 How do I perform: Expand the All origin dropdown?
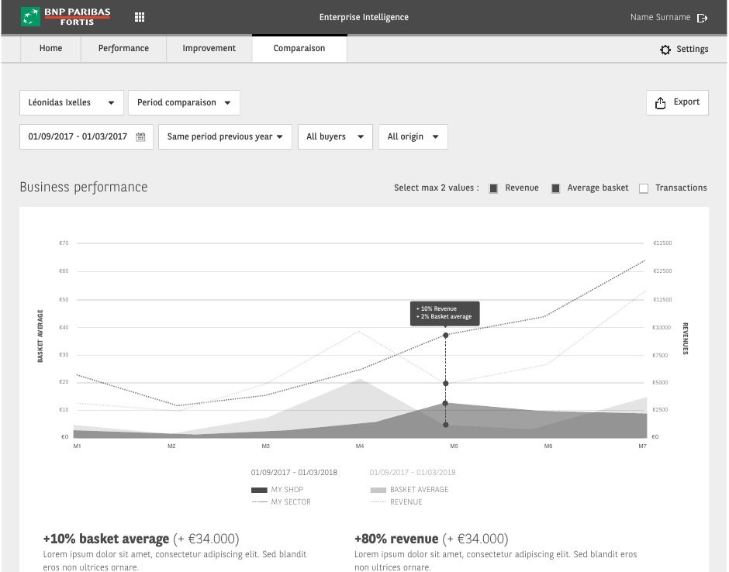[x=413, y=136]
